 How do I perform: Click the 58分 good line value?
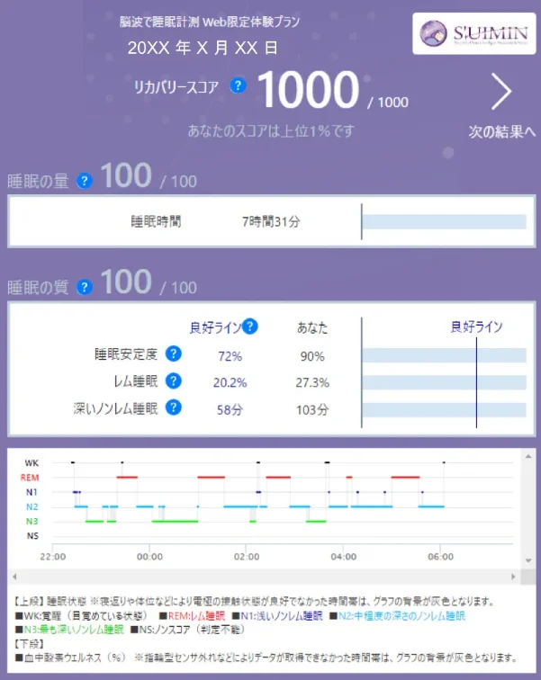coord(230,410)
